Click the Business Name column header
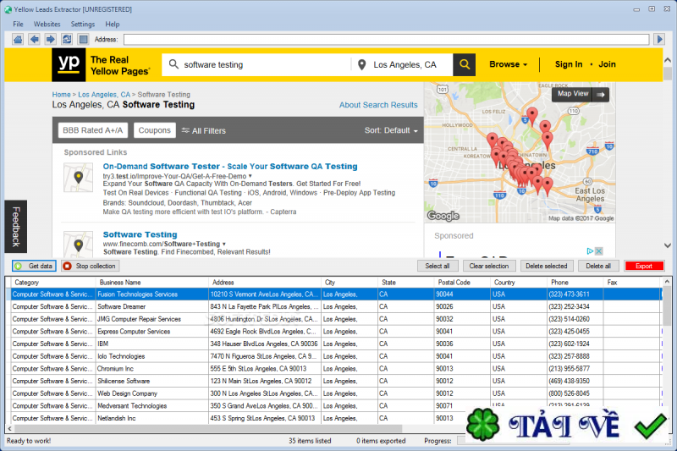The height and width of the screenshot is (451, 677). click(120, 282)
